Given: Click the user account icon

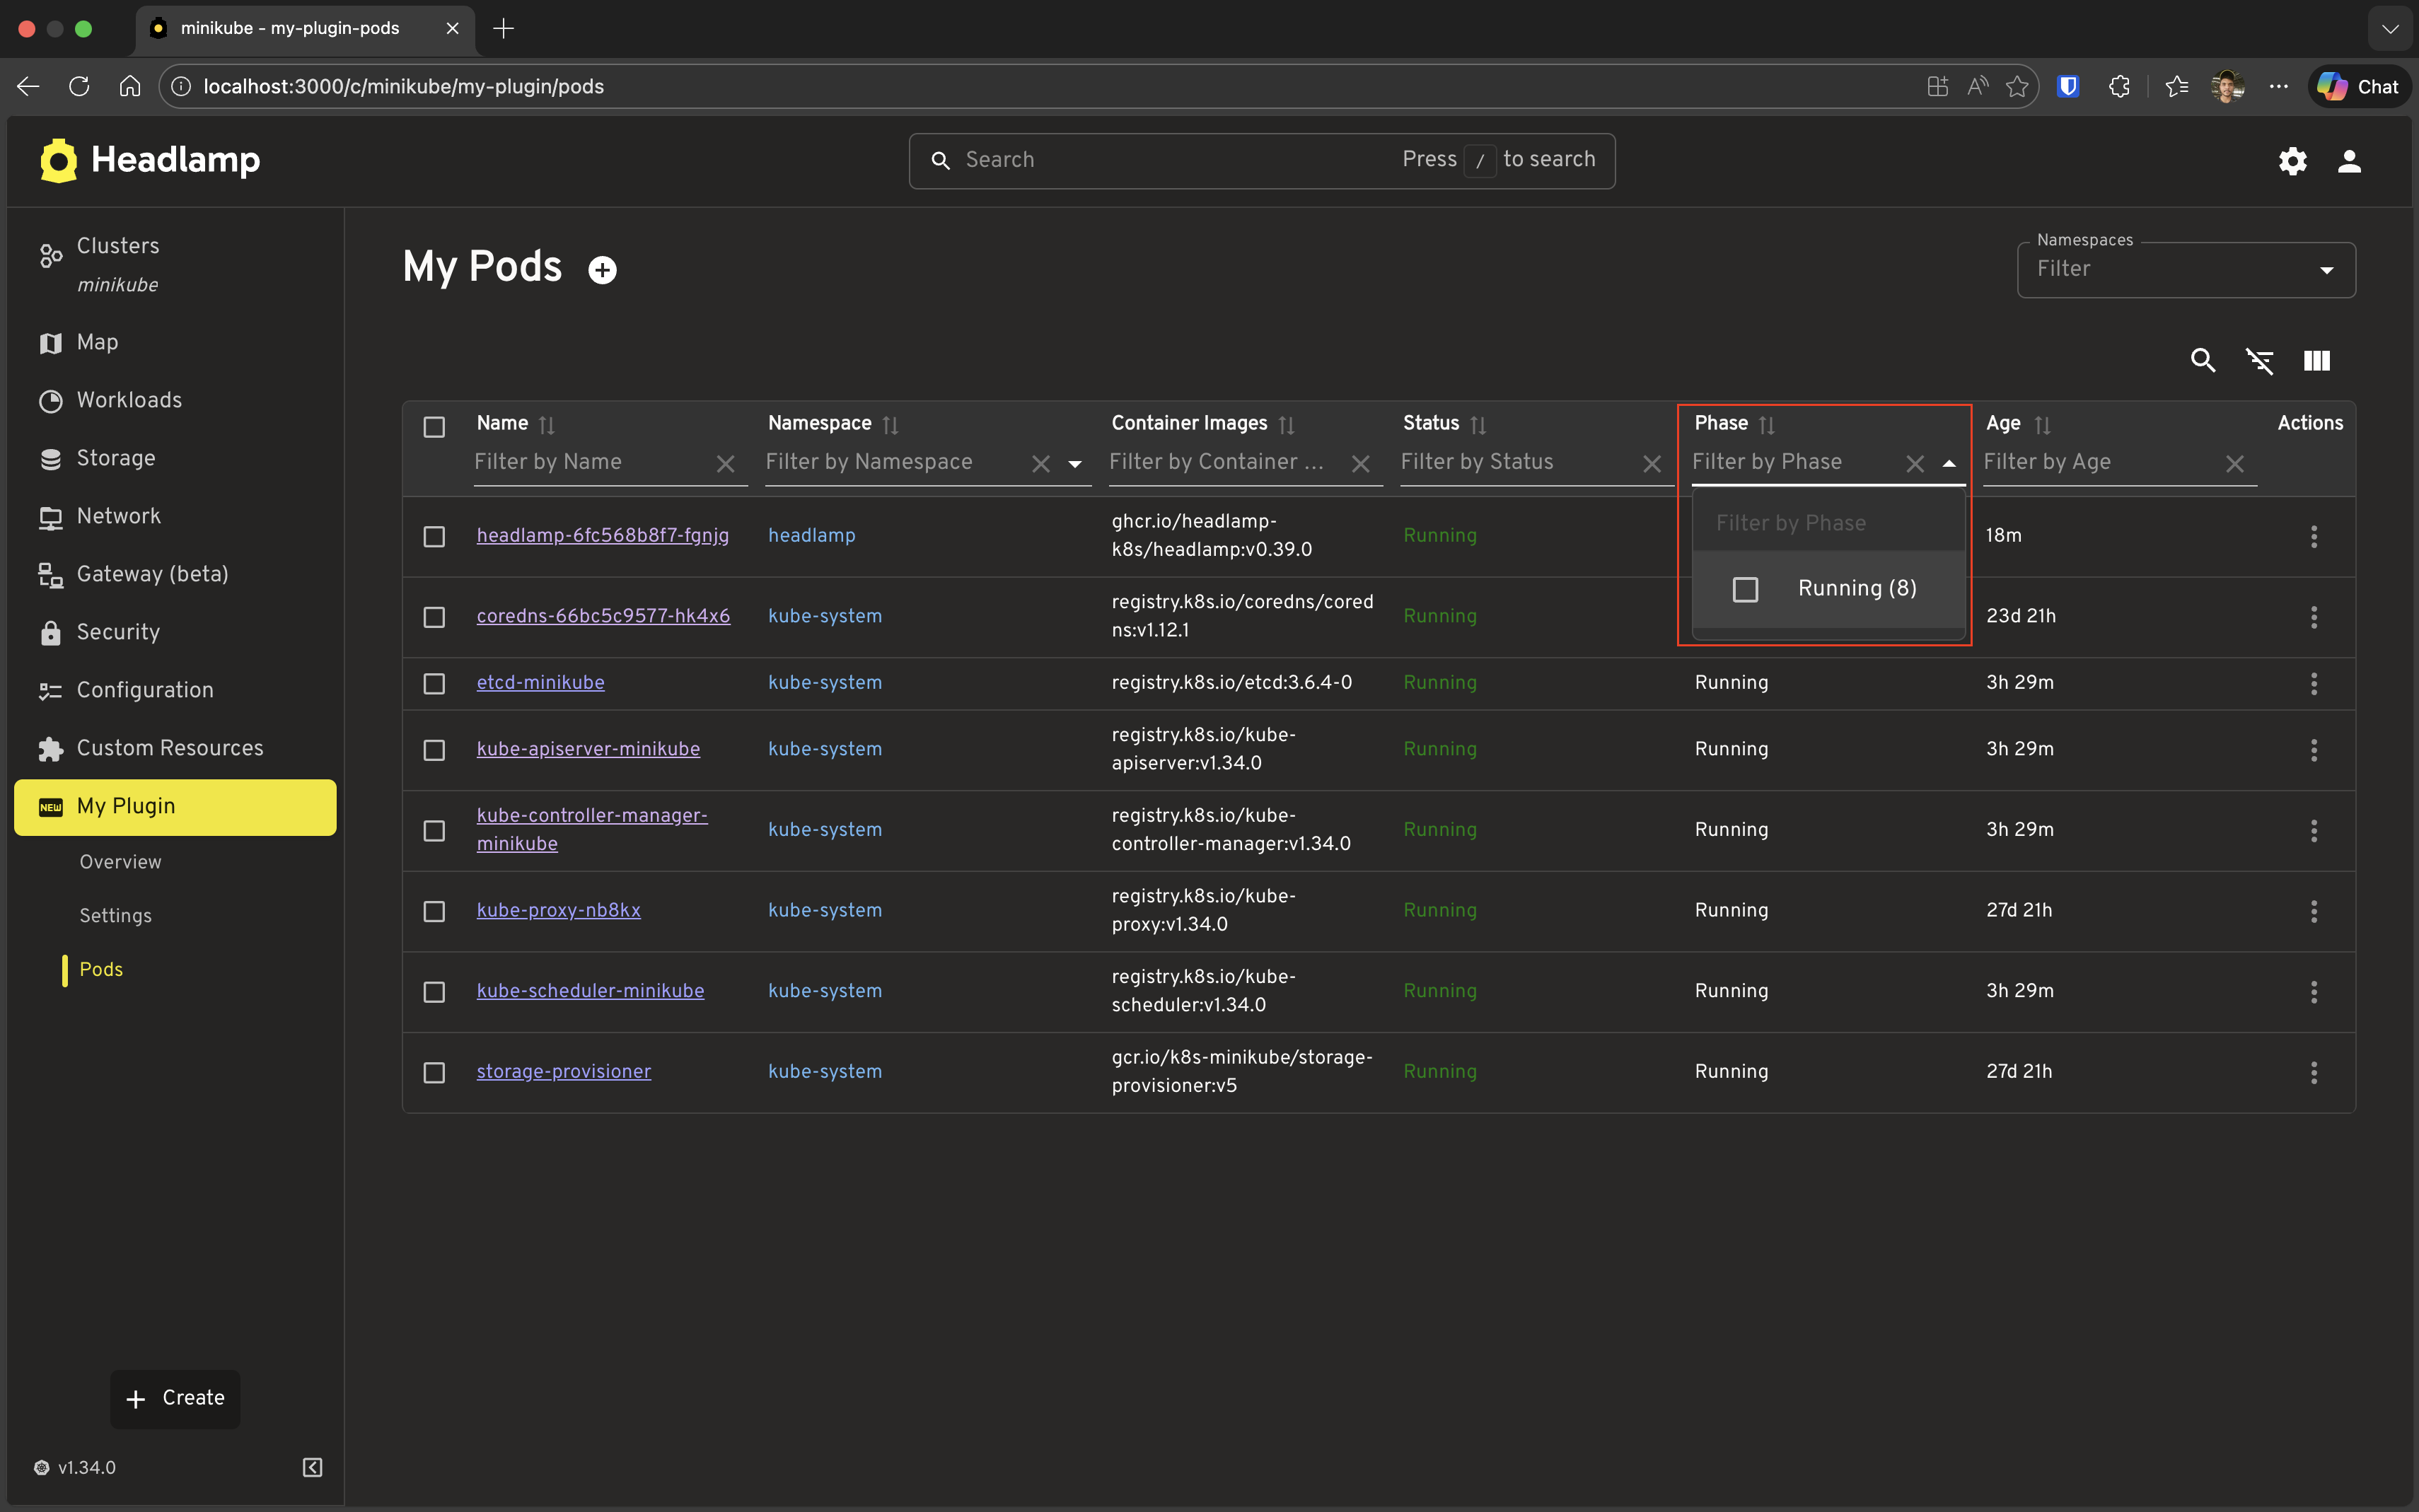Looking at the screenshot, I should coord(2349,160).
